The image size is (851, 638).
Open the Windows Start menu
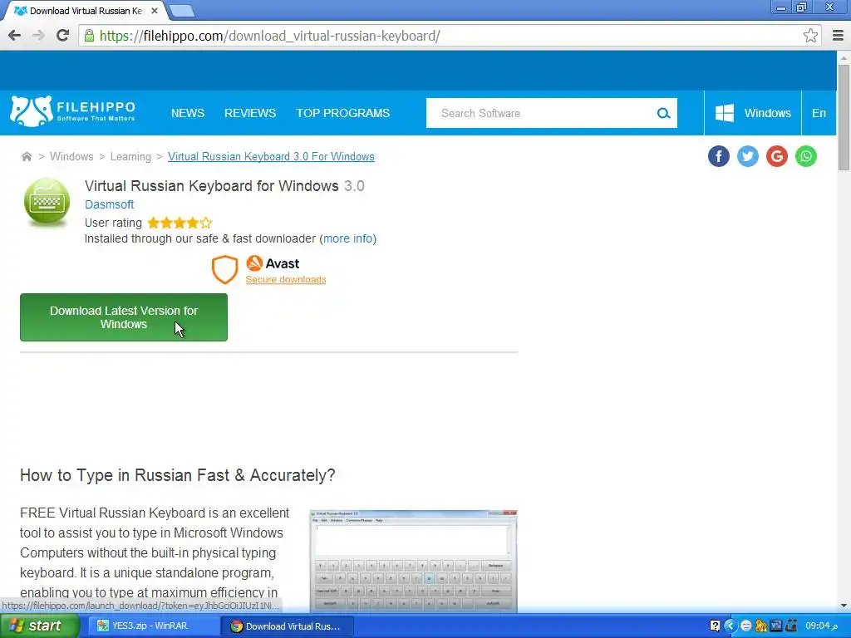40,626
